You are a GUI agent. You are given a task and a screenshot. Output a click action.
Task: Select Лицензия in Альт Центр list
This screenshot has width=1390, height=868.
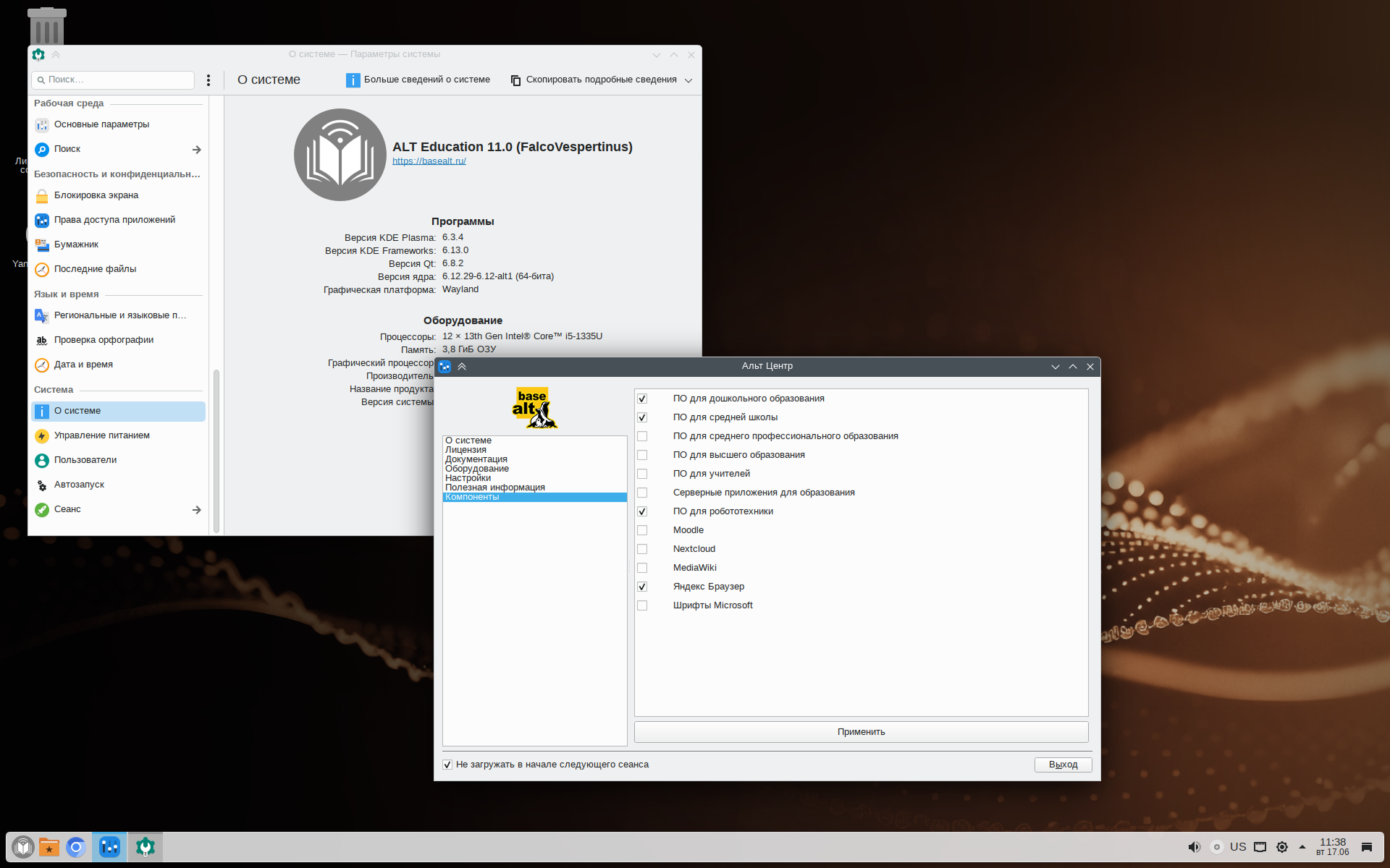click(534, 450)
